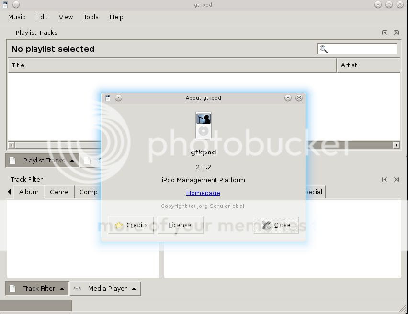The image size is (408, 314).
Task: Open the Tools menu
Action: tap(91, 17)
